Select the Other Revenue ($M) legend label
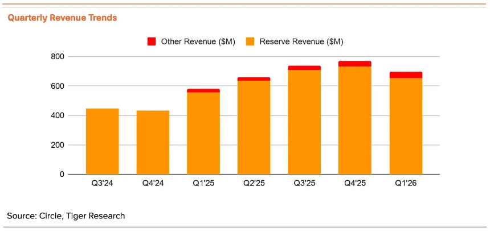The image size is (490, 232). (x=198, y=42)
